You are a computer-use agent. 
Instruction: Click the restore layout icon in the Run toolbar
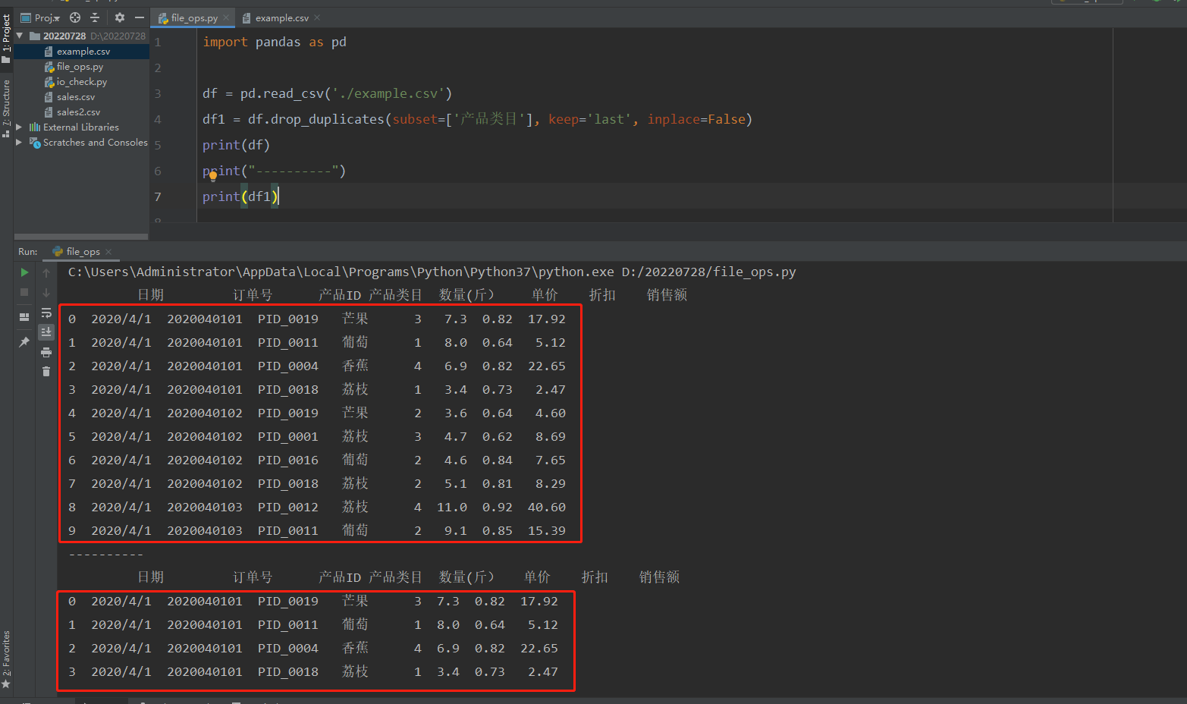tap(24, 316)
